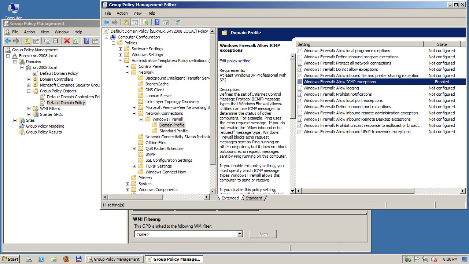469x264 pixels.
Task: Toggle Show/Hide Console Tree in Editor toolbar
Action: [134, 22]
